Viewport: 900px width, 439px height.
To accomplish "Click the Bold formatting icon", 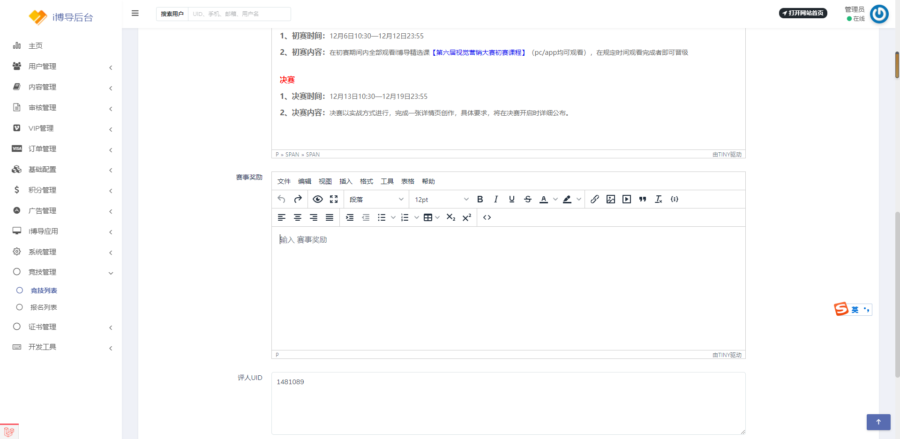I will tap(480, 199).
